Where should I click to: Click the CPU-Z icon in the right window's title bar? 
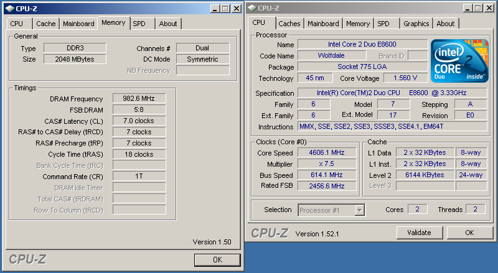click(252, 8)
